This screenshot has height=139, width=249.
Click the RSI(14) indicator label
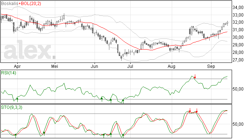pyautogui.click(x=9, y=73)
